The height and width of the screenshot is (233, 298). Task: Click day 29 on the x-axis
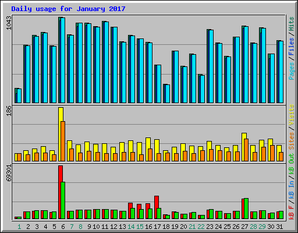pyautogui.click(x=262, y=227)
